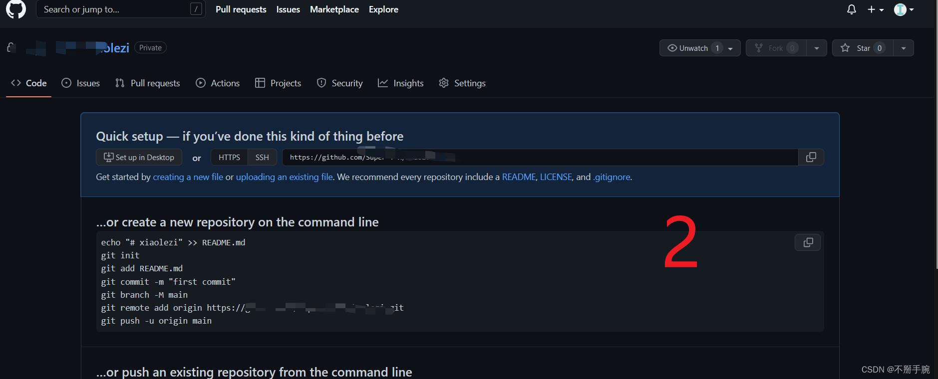The image size is (938, 379).
Task: Click the 'git init' line
Action: [120, 255]
